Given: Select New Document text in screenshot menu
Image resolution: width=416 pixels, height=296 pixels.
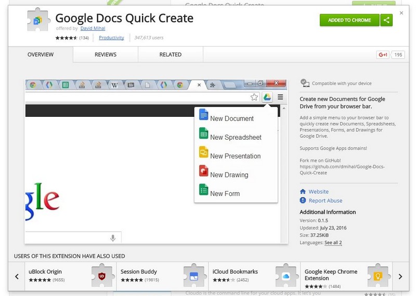Looking at the screenshot, I should click(232, 118).
